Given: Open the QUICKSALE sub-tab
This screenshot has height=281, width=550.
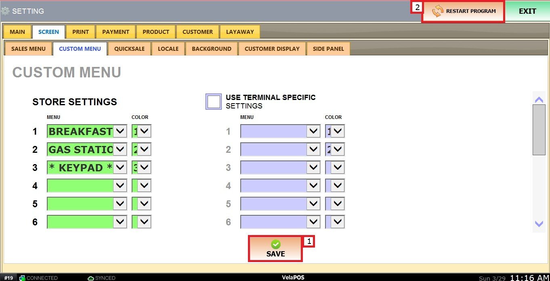Looking at the screenshot, I should click(129, 49).
